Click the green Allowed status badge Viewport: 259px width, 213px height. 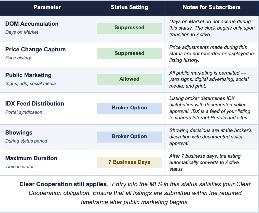tap(129, 79)
